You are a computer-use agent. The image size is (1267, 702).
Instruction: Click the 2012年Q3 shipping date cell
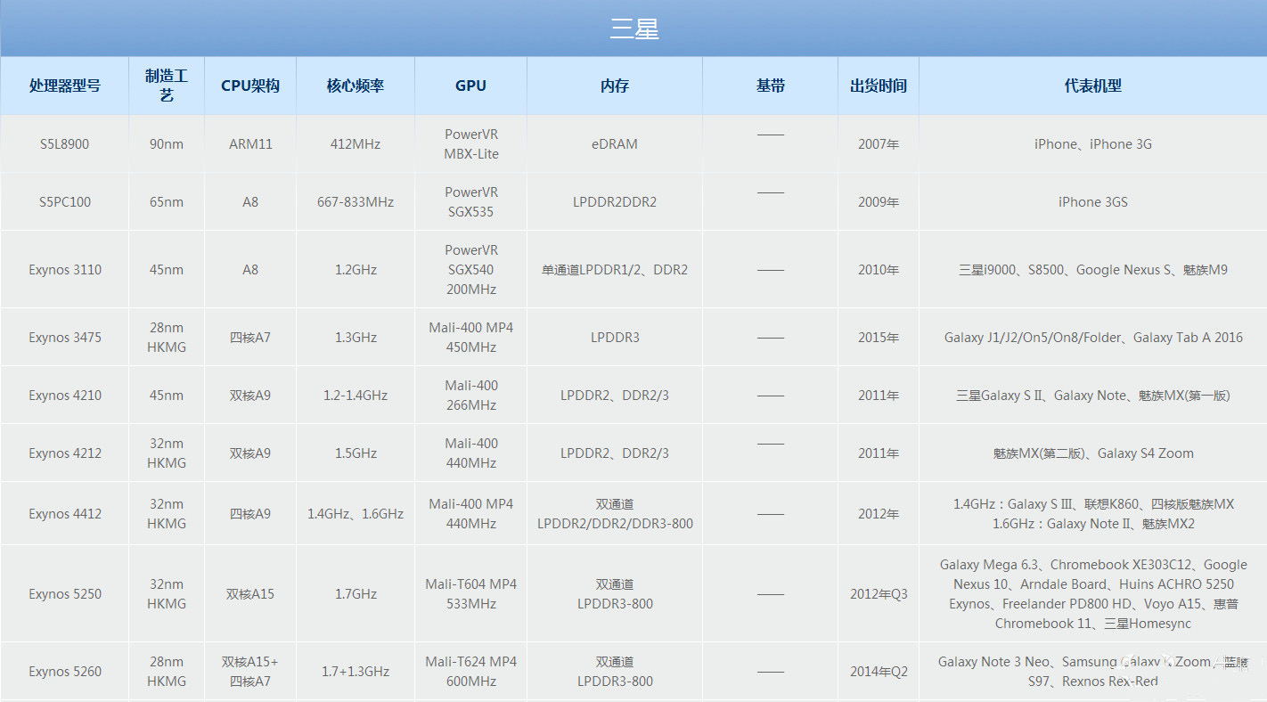click(879, 594)
